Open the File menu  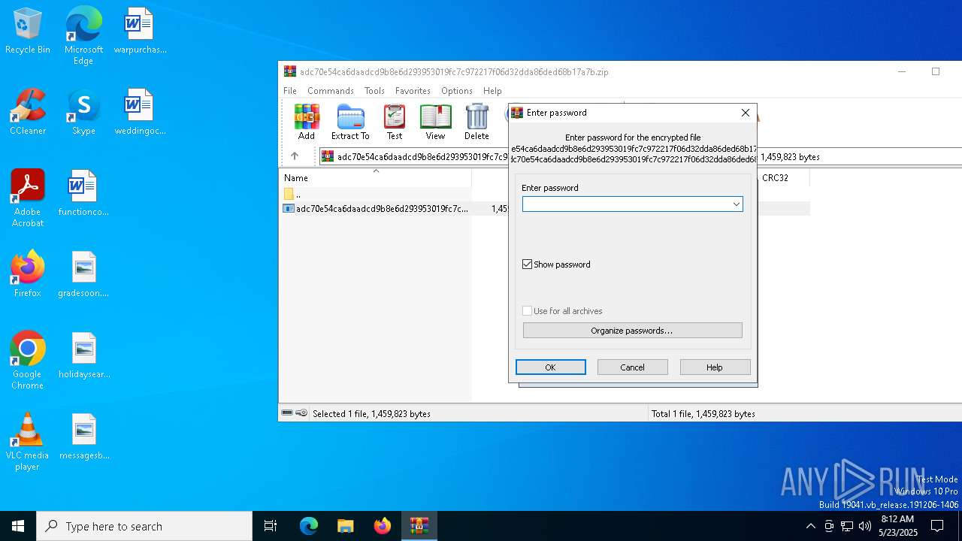point(290,90)
